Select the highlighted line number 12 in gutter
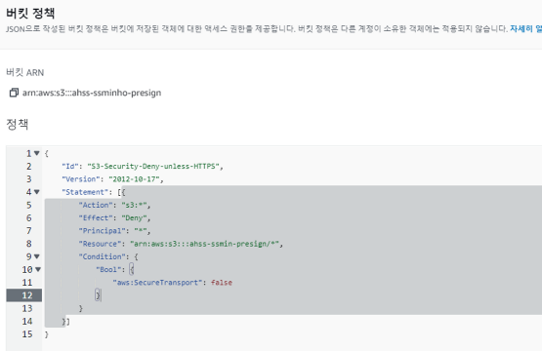The image size is (542, 351). 24,295
